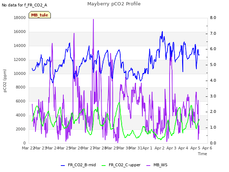Click the Apr 5 date tick
This screenshot has width=229, height=172.
(x=195, y=148)
